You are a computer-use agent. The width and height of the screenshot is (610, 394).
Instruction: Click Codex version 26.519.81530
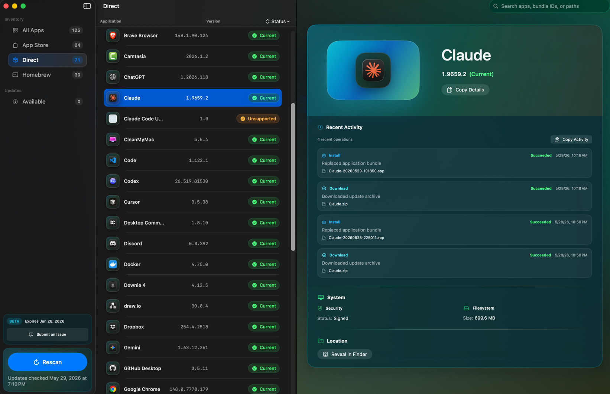pyautogui.click(x=191, y=181)
